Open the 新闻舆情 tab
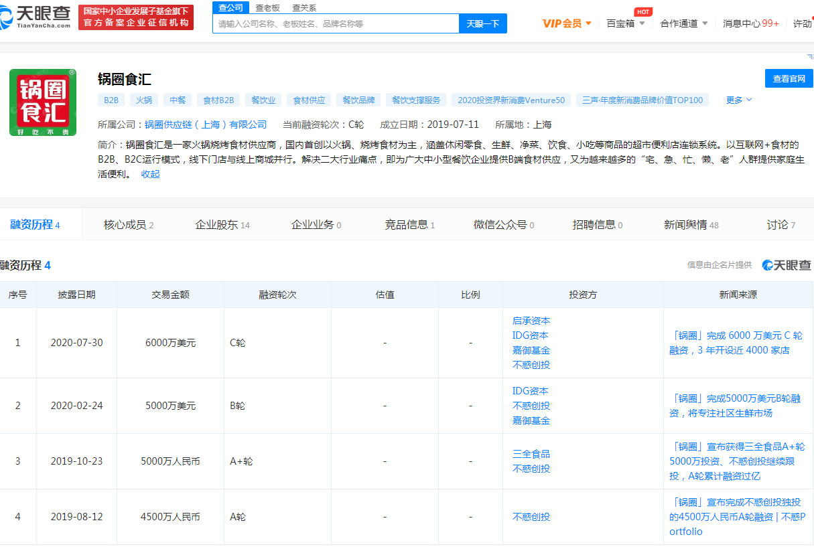814x549 pixels. pyautogui.click(x=691, y=225)
